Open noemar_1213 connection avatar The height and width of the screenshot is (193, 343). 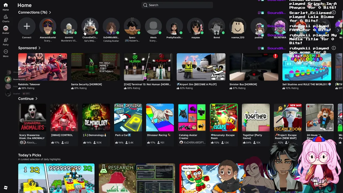(x=238, y=26)
